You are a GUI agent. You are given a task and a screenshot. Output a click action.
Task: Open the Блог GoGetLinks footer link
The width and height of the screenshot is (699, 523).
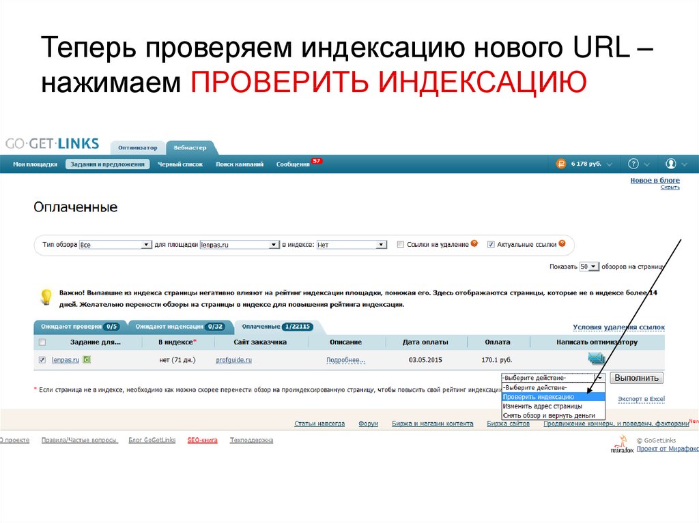coord(152,440)
